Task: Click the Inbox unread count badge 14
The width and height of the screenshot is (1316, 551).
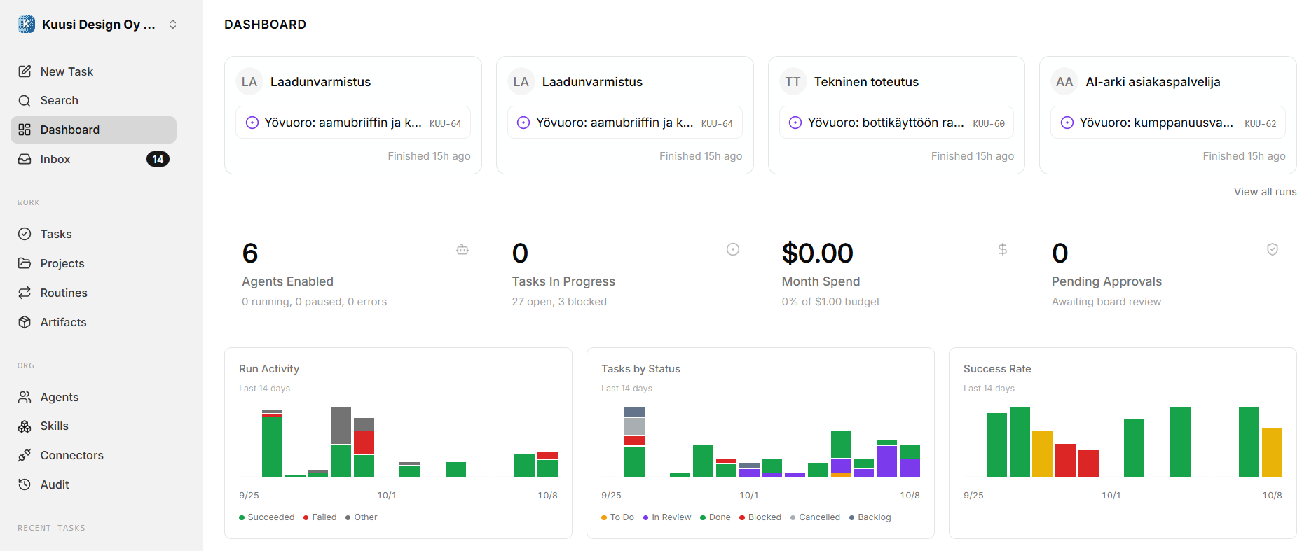Action: pos(158,159)
